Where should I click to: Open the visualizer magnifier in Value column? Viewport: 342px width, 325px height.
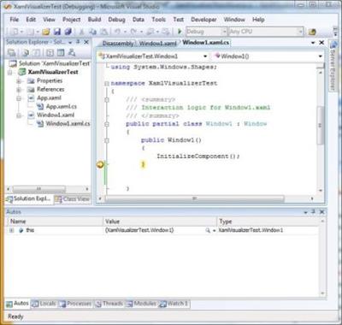pyautogui.click(x=208, y=230)
